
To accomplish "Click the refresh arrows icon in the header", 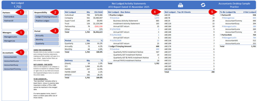I will (203, 5).
